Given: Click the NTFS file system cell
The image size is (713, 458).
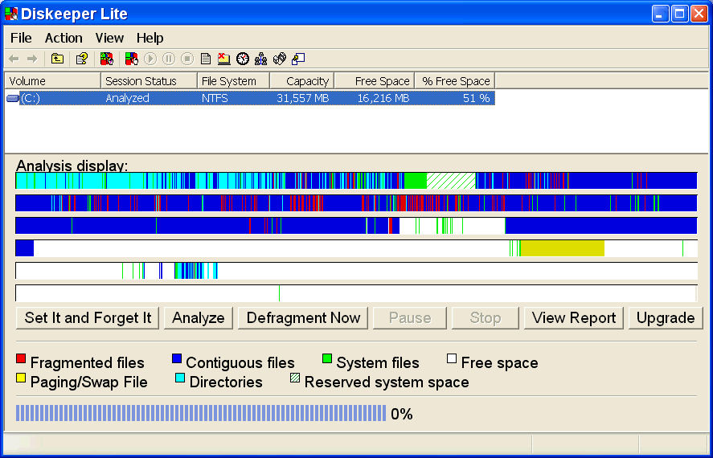Looking at the screenshot, I should (215, 98).
